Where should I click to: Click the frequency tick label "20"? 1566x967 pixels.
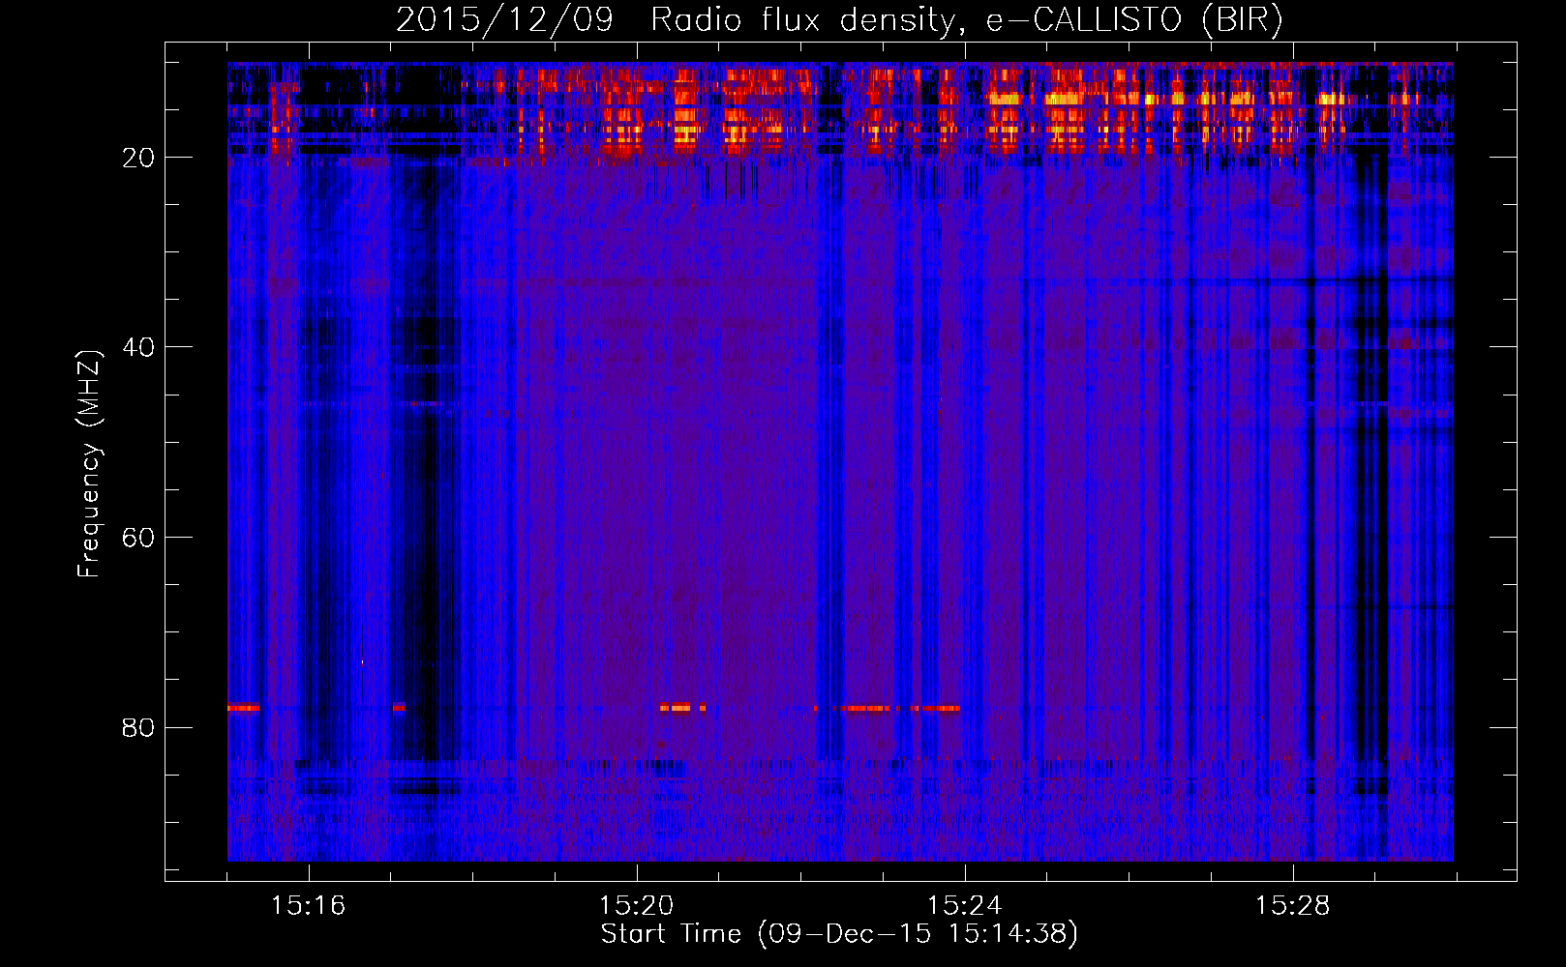139,158
